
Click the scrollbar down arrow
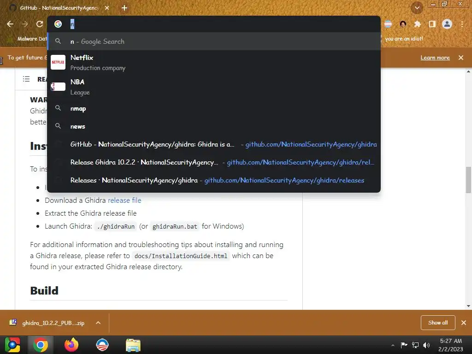click(468, 306)
